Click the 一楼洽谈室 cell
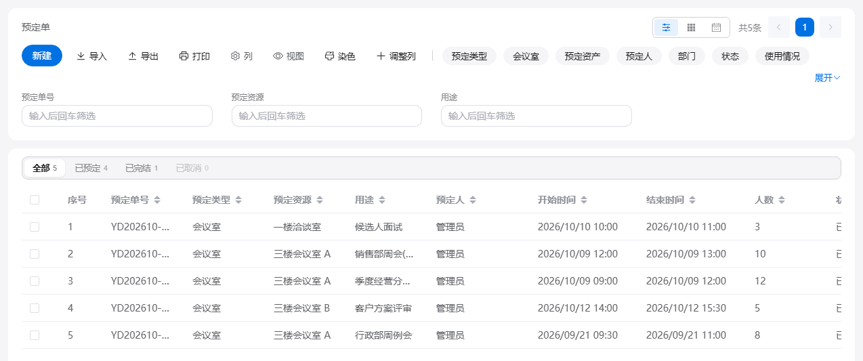This screenshot has height=361, width=863. [x=297, y=227]
